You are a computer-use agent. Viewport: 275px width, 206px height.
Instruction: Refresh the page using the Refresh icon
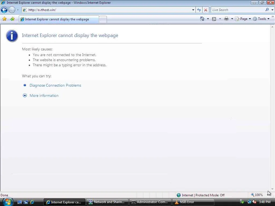[199, 10]
